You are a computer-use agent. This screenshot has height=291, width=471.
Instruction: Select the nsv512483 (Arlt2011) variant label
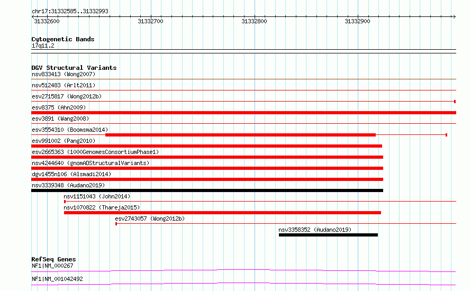[64, 85]
